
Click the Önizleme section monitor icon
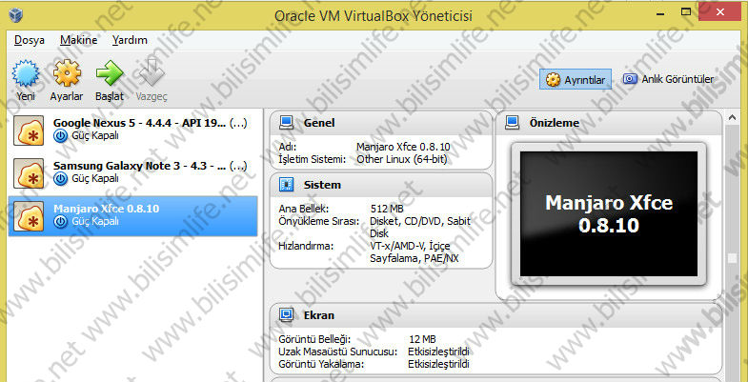pos(513,123)
